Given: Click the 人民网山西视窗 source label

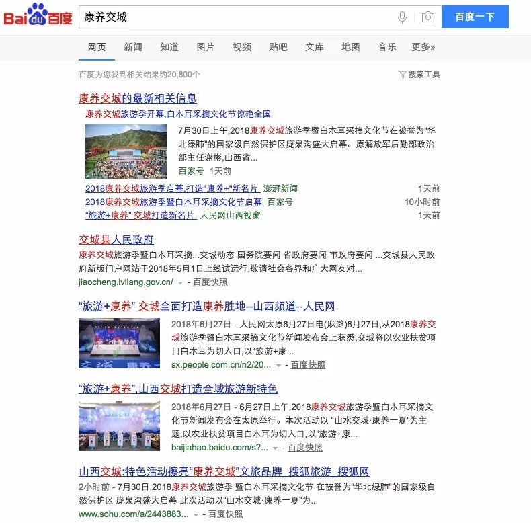Looking at the screenshot, I should [230, 215].
